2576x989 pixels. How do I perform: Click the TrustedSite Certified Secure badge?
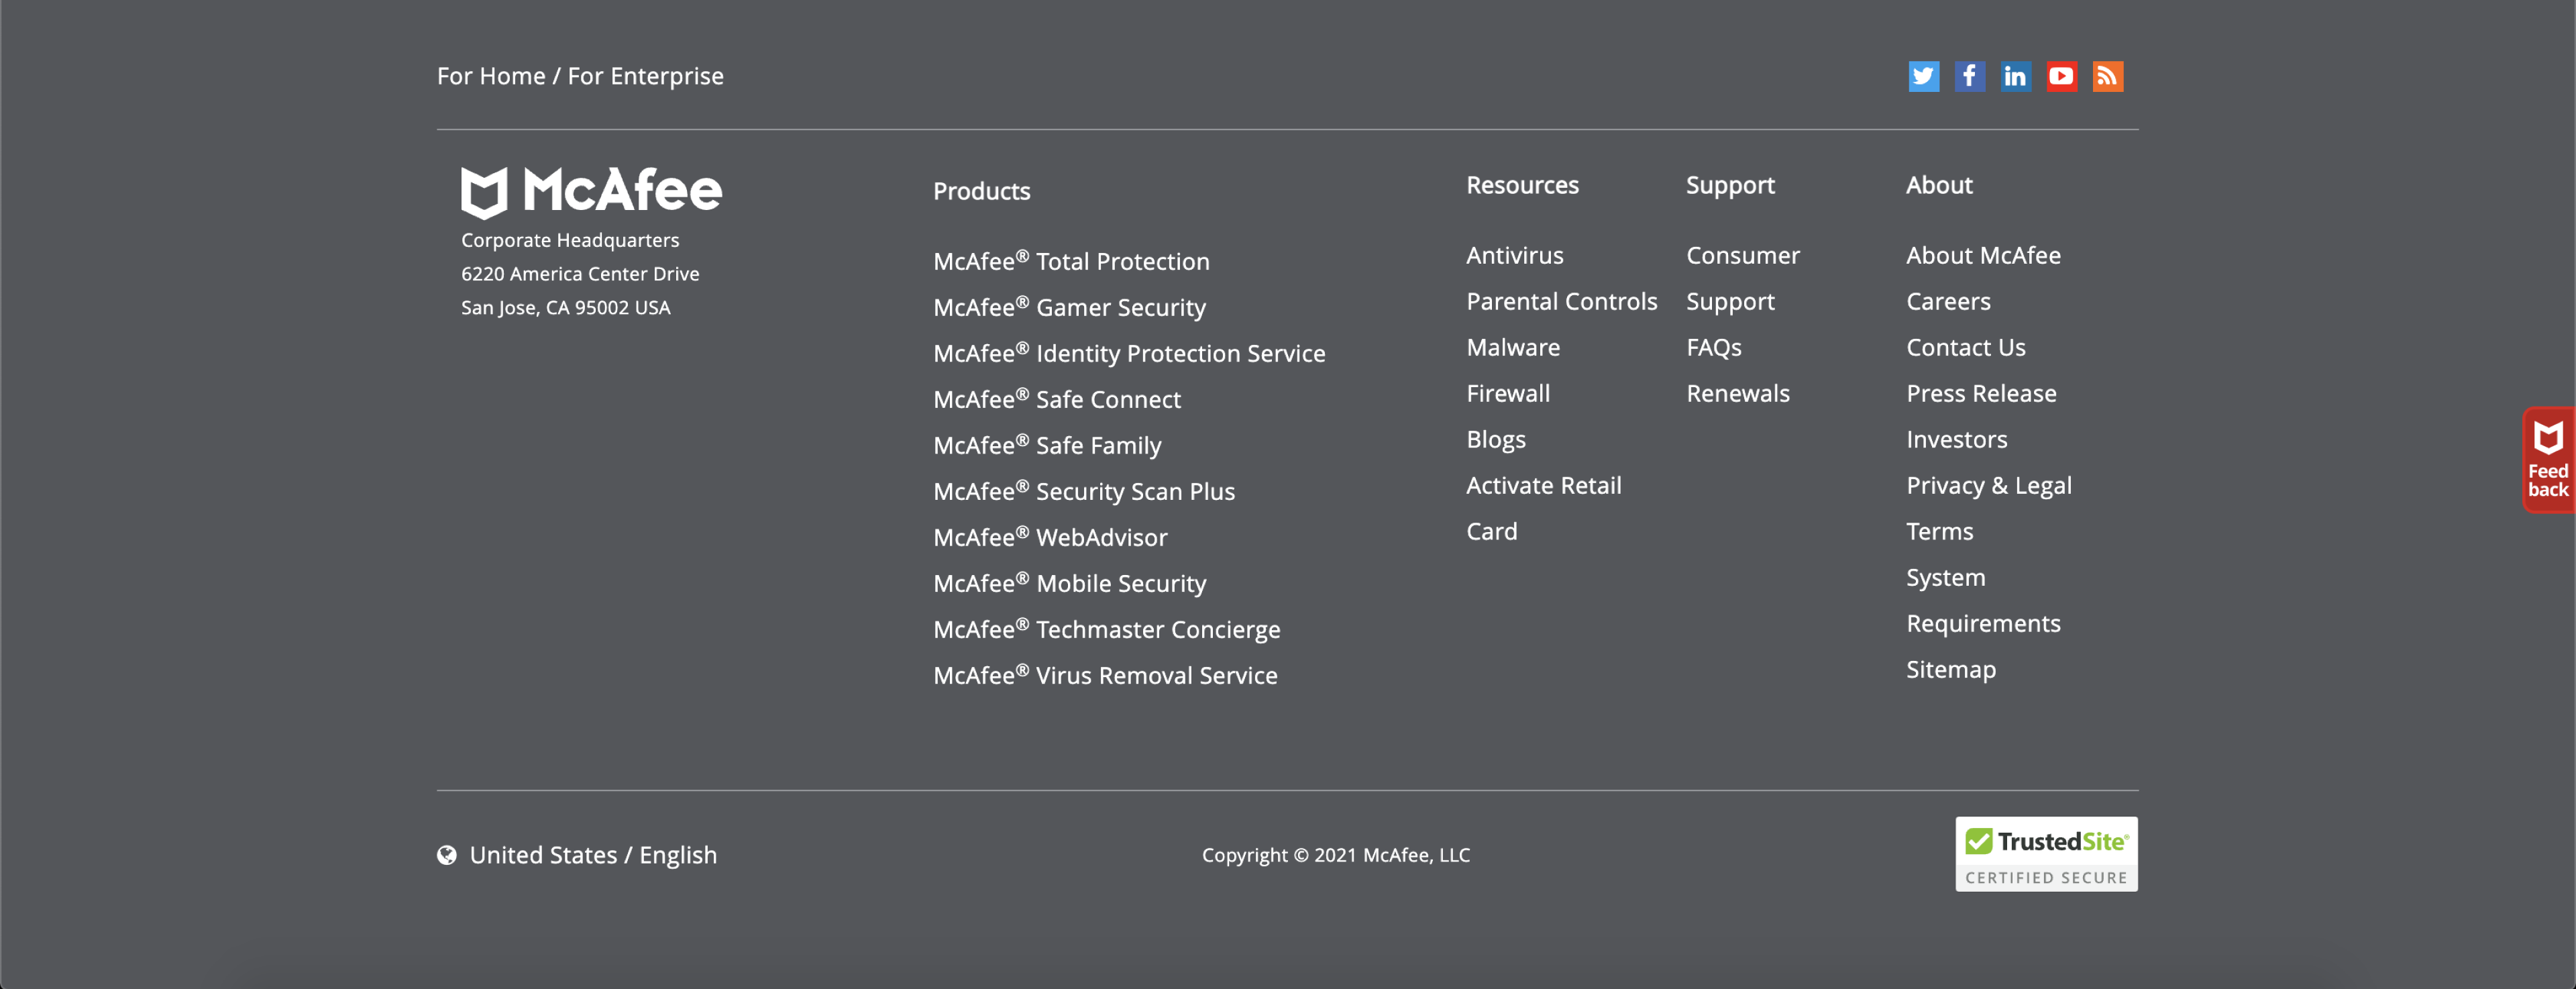tap(2046, 854)
